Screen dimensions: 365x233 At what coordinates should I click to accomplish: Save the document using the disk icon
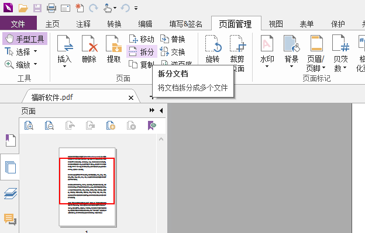click(37, 8)
